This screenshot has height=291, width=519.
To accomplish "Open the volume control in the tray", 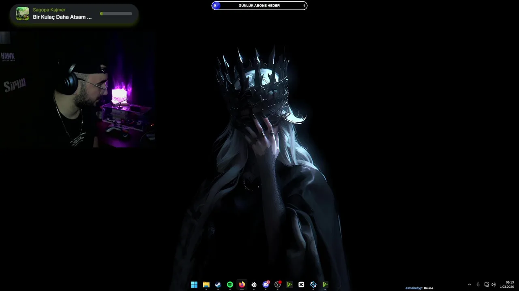I will pyautogui.click(x=493, y=285).
